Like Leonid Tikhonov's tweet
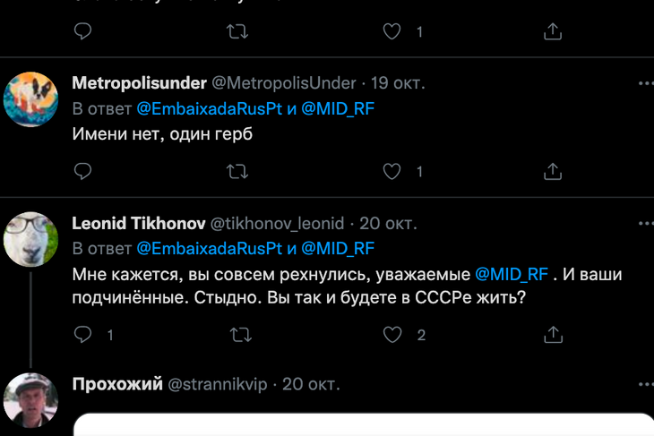The image size is (654, 436). 392,335
